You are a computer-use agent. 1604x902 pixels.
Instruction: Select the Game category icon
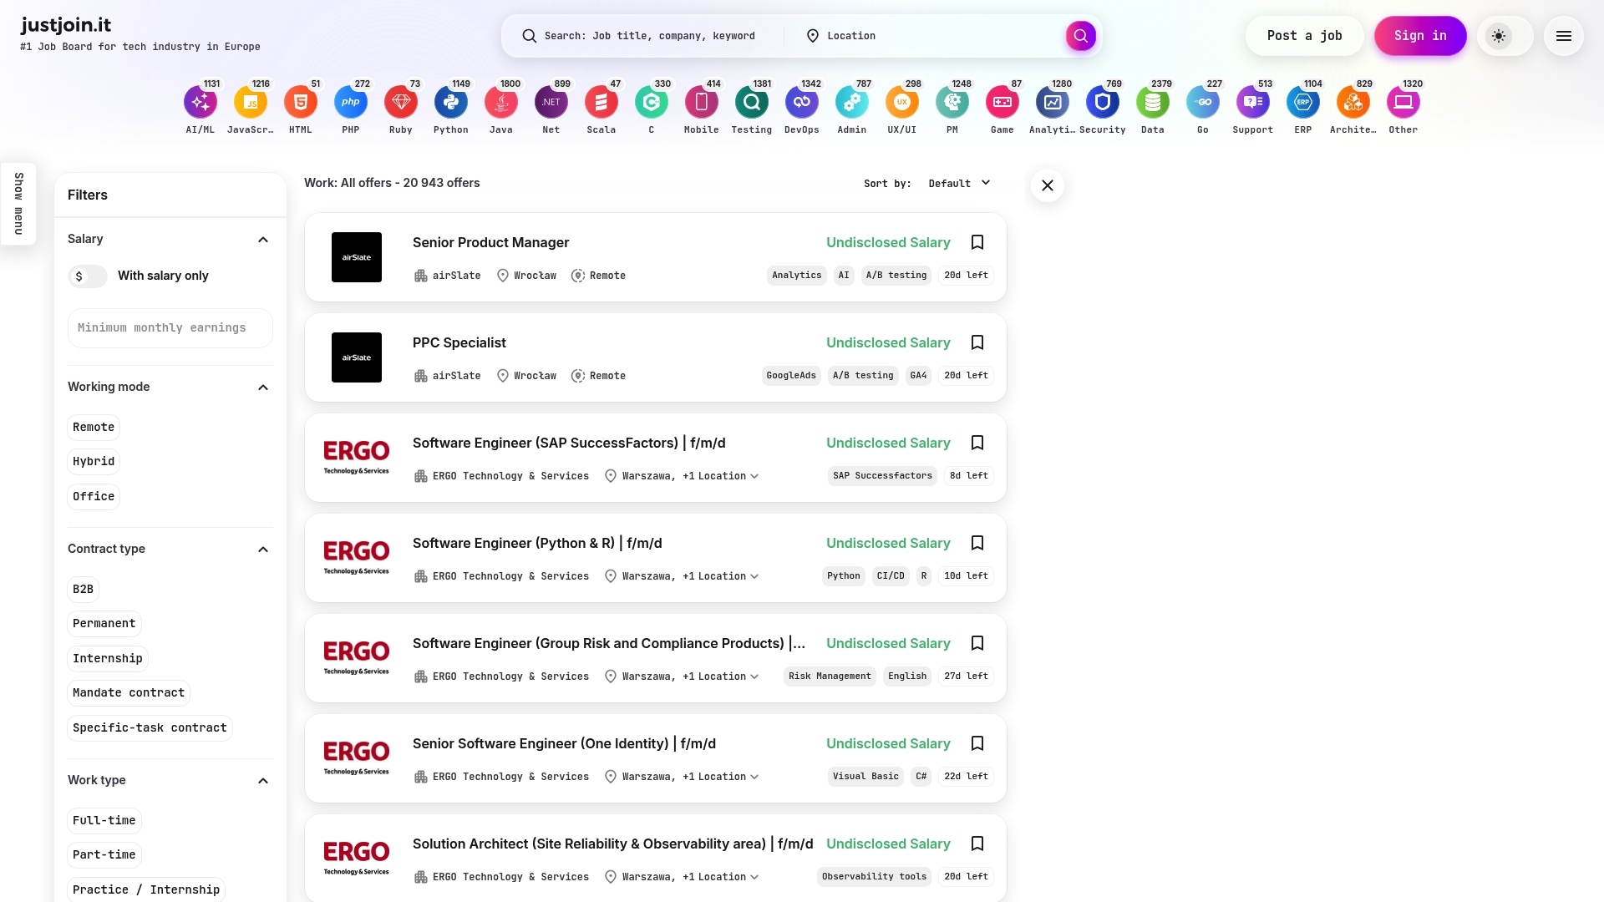coord(1002,103)
